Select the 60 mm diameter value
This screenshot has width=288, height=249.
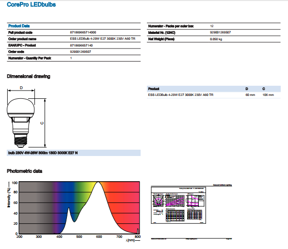pos(250,95)
